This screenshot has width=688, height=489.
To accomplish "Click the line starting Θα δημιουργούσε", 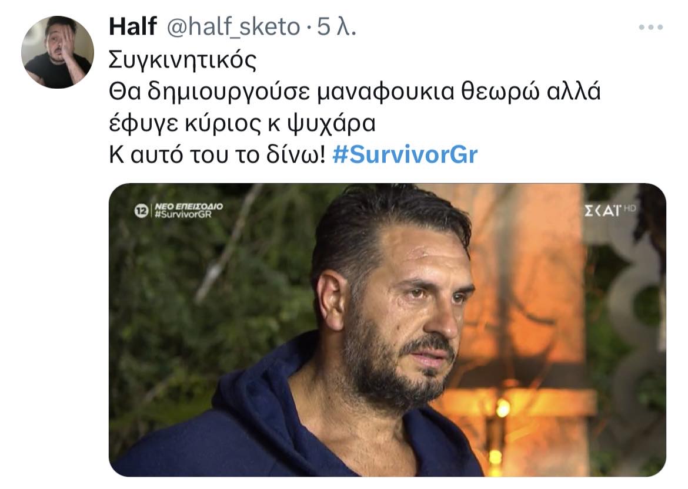I will tap(355, 92).
